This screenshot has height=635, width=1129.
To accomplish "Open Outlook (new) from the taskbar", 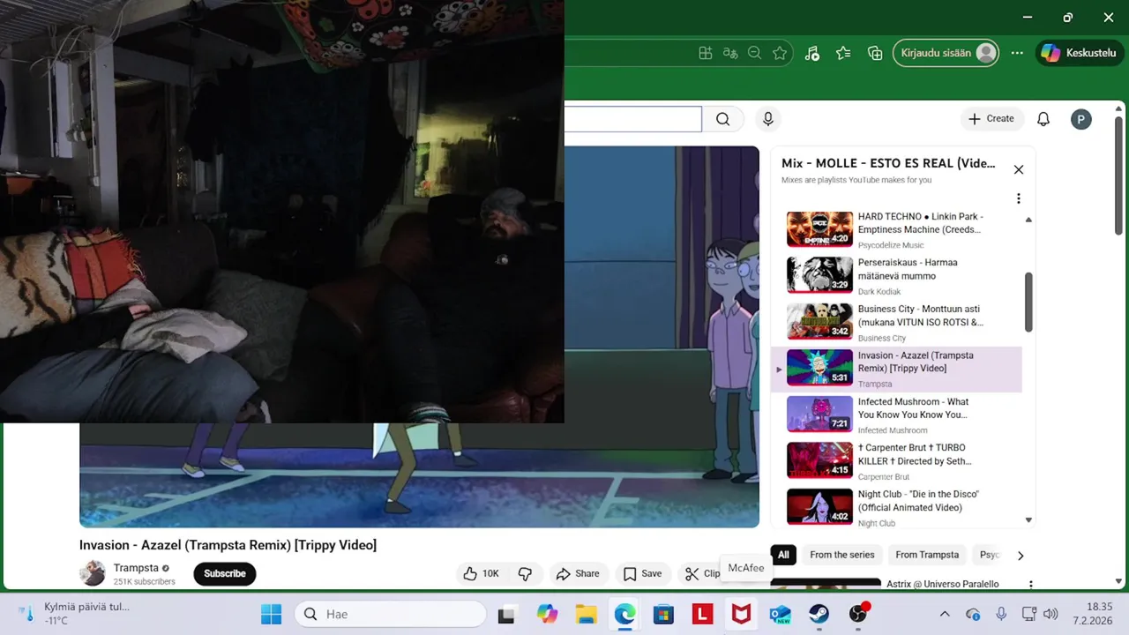I will point(780,614).
